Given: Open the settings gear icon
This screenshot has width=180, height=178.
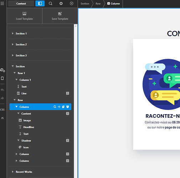Looking at the screenshot, I should tap(61, 4).
